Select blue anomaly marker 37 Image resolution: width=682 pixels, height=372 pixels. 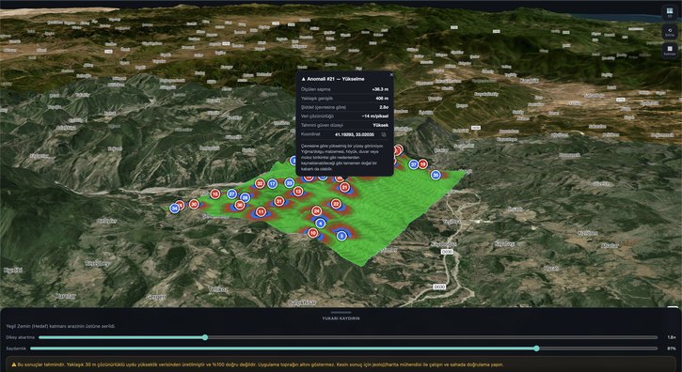[414, 164]
